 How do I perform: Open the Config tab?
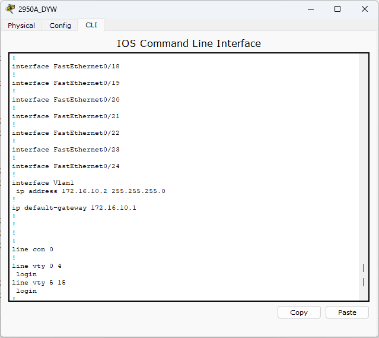click(60, 26)
